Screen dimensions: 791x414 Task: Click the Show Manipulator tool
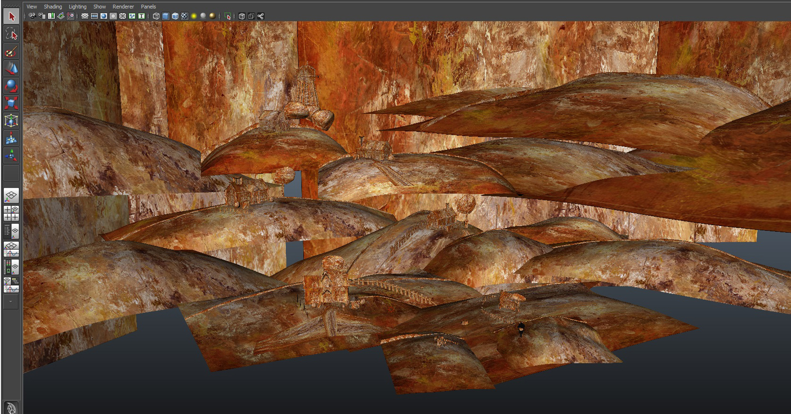point(11,155)
